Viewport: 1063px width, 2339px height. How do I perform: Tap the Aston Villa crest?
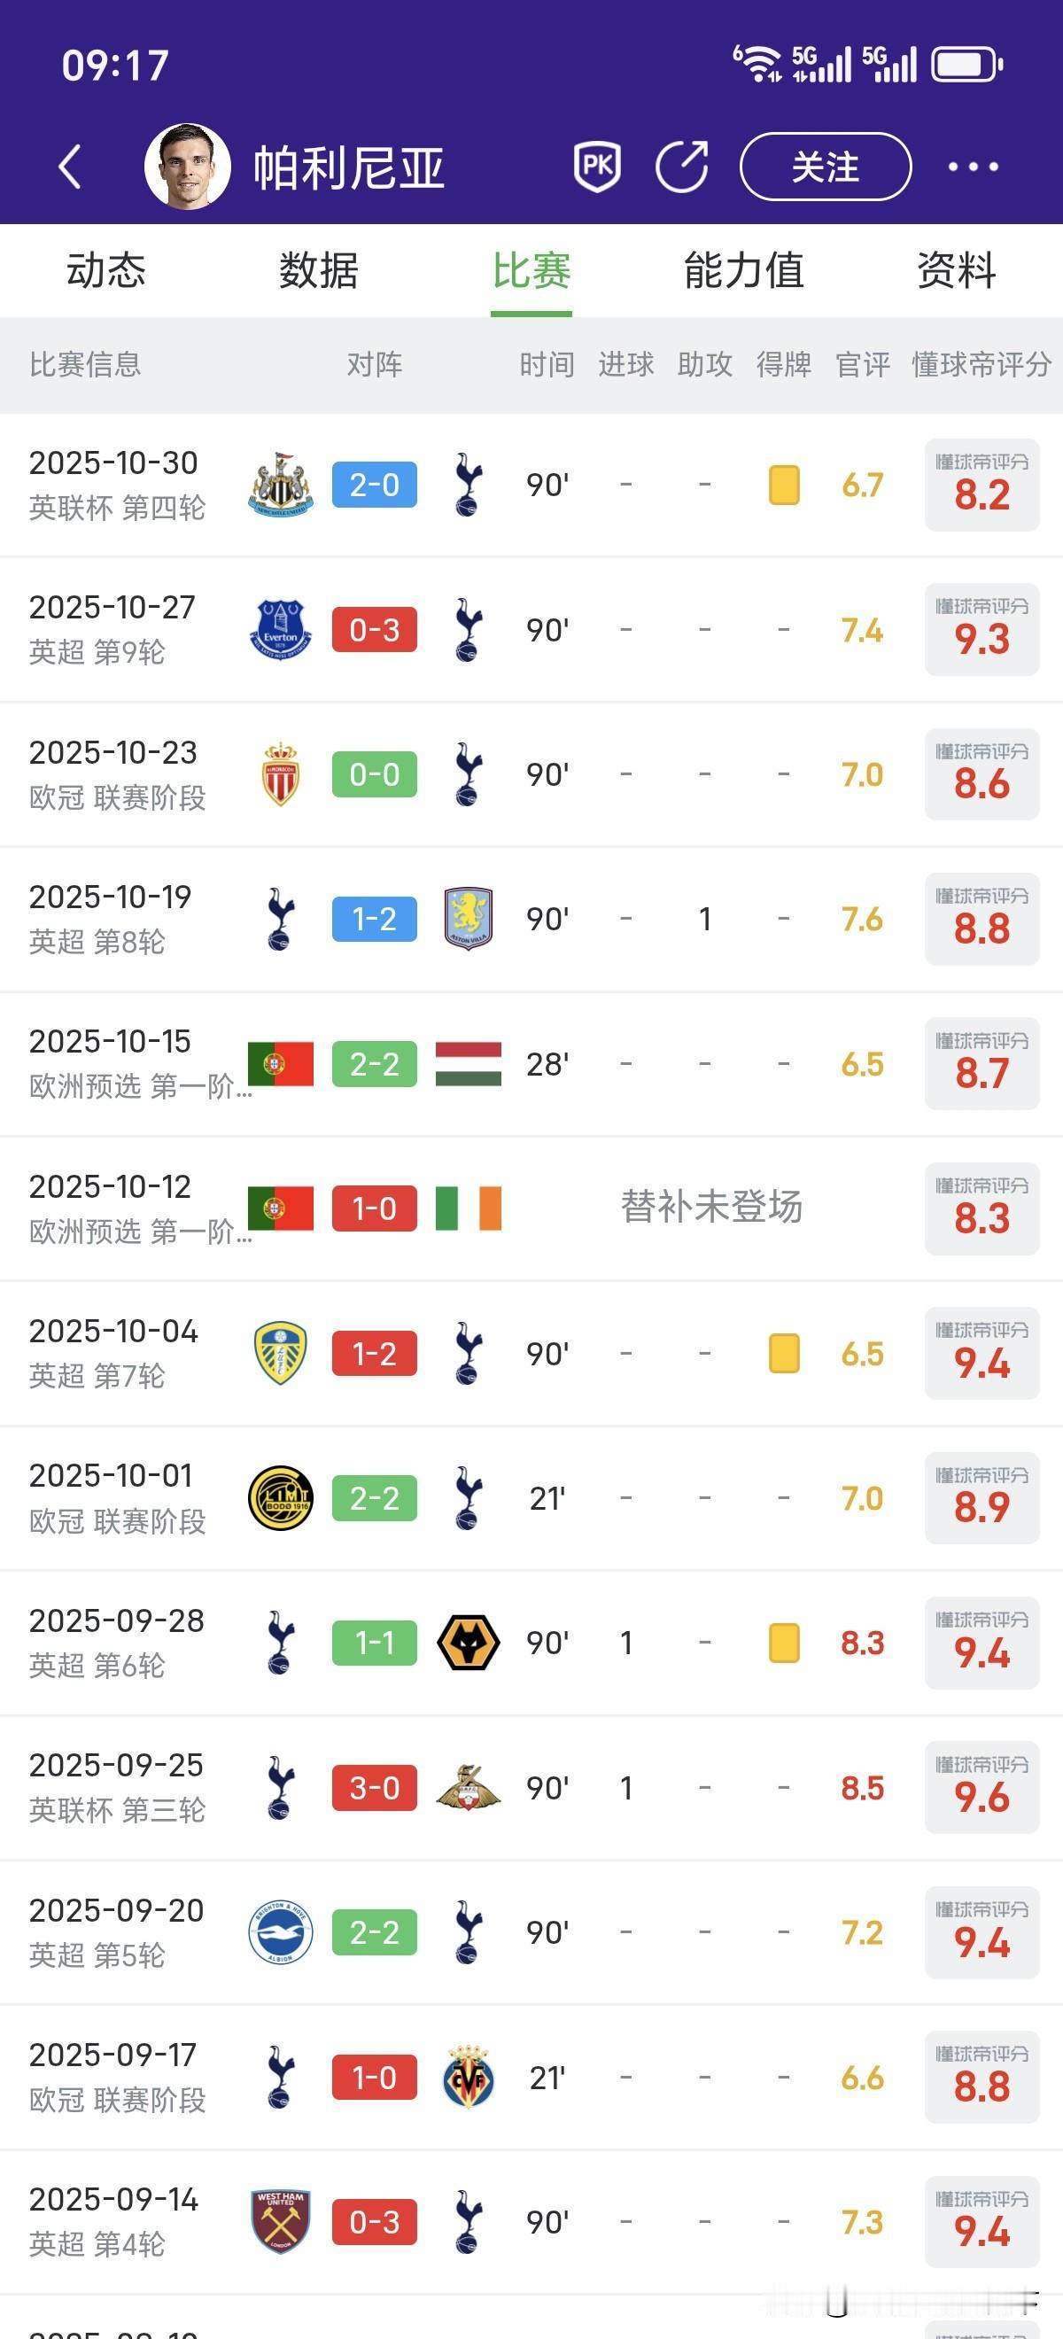pos(469,919)
